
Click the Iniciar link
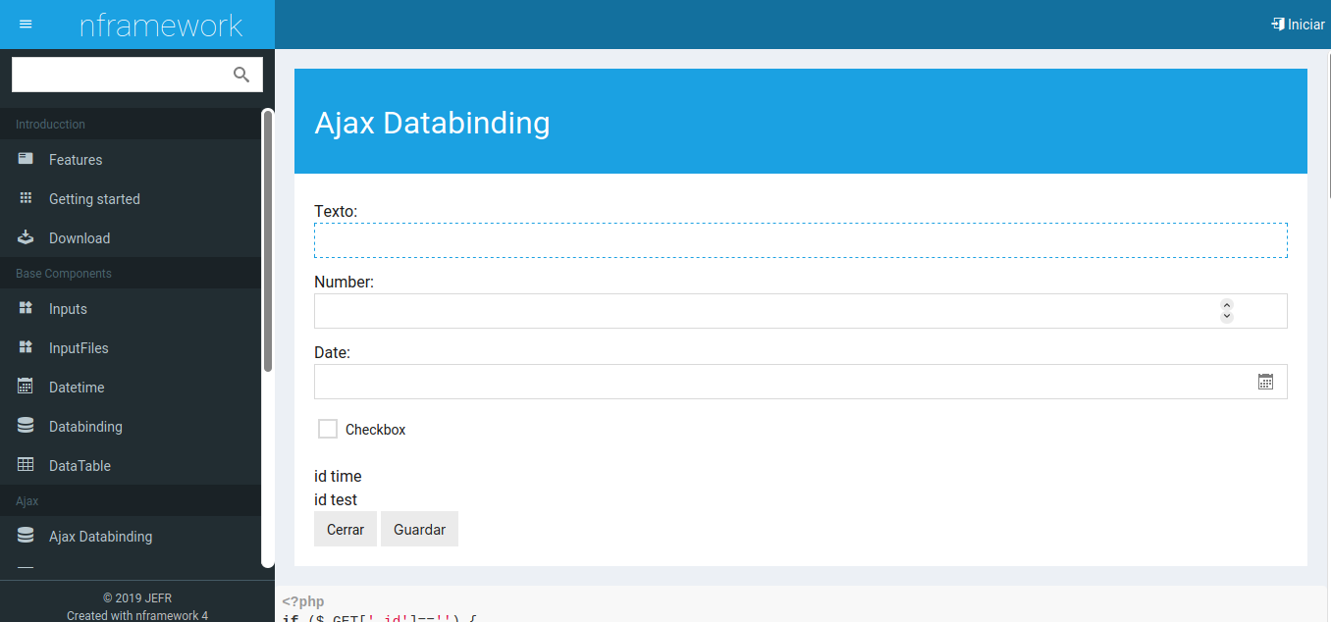tap(1298, 25)
